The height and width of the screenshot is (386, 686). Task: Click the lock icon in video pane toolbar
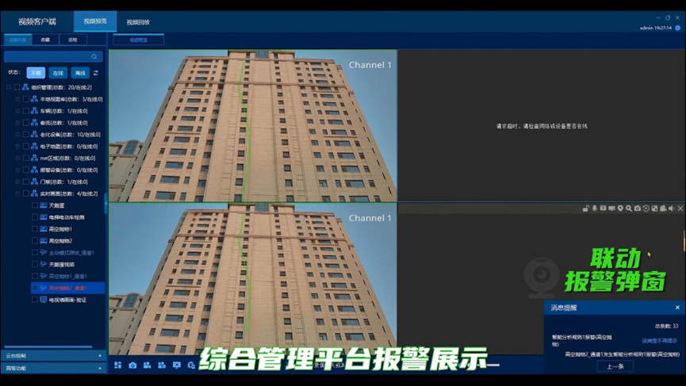click(585, 208)
